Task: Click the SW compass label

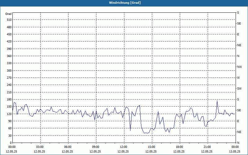Action: pos(239,89)
